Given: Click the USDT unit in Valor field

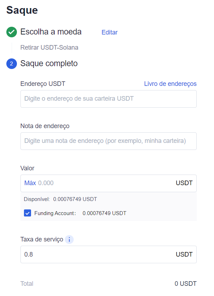Looking at the screenshot, I should click(x=184, y=183).
